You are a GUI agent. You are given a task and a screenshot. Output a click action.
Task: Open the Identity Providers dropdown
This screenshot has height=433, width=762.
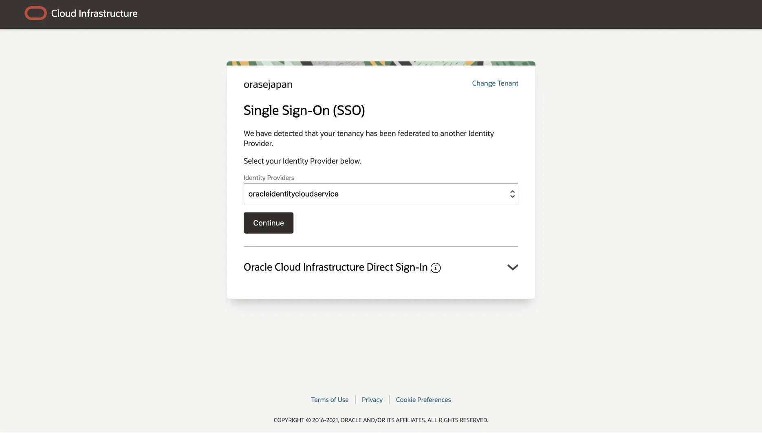381,194
